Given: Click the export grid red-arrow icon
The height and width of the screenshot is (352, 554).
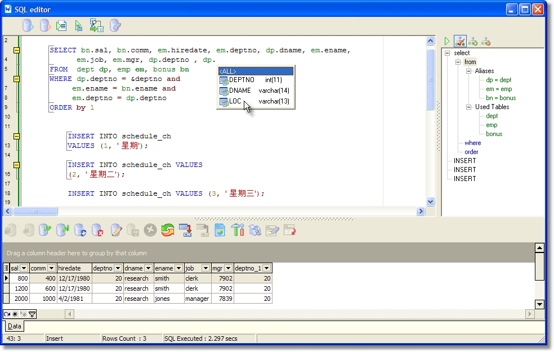Looking at the screenshot, I should [x=185, y=231].
